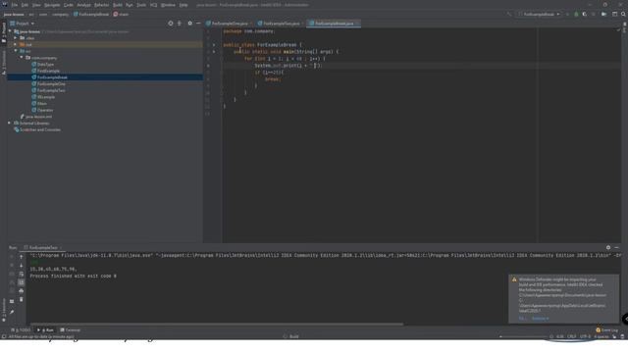Open the run configuration dropdown

point(539,14)
